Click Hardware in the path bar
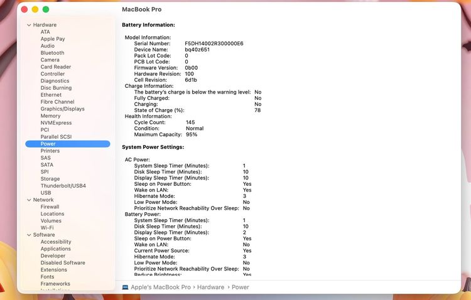Screen dimensions: 471x300 [210, 287]
